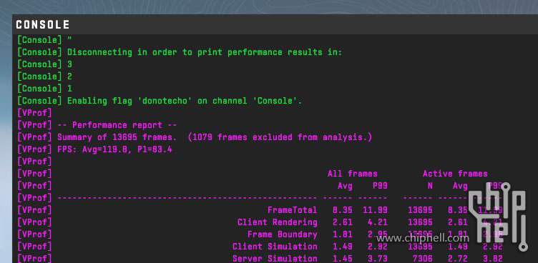Screen dimensions: 538x263
Task: Select the FrameTotal row label
Action: tap(293, 210)
